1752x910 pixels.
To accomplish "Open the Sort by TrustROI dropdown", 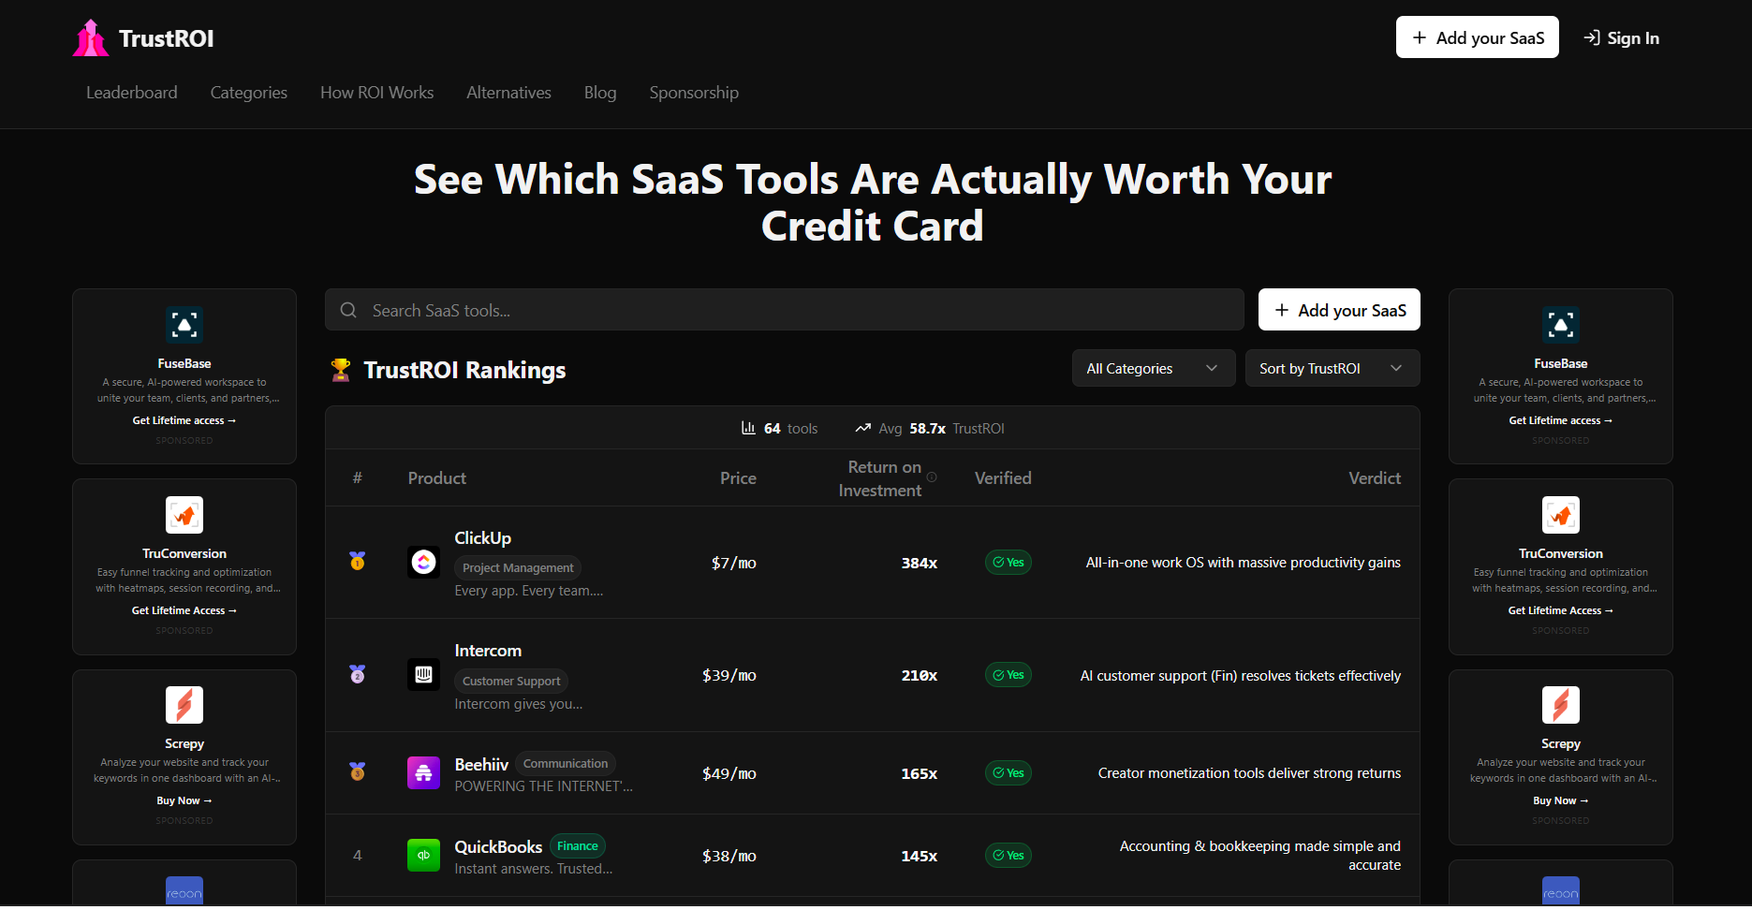I will tap(1332, 369).
